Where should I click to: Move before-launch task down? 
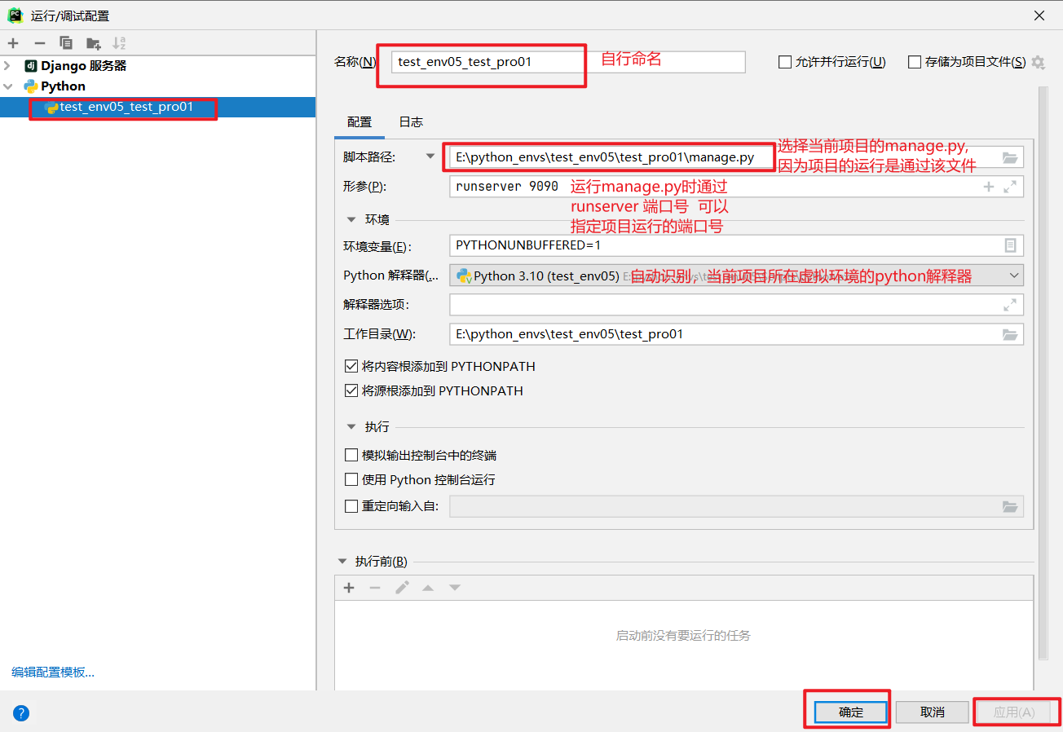(455, 588)
